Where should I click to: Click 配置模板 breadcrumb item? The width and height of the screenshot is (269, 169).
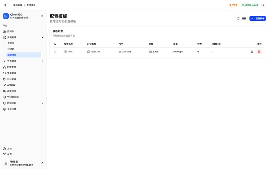(x=31, y=5)
